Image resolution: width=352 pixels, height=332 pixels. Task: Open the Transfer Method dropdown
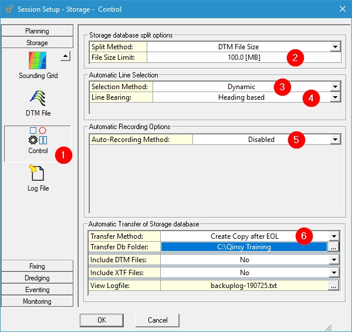[334, 236]
